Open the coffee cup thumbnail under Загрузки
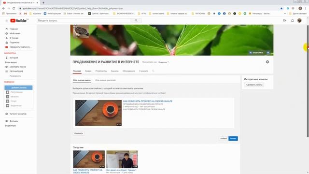Screen dimensions: 309x174 click(x=89, y=159)
